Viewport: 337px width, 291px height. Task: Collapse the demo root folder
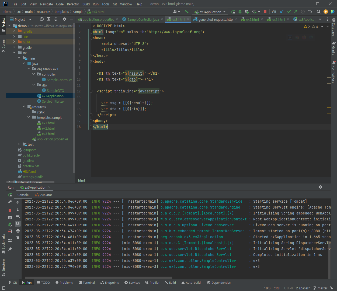click(x=9, y=26)
